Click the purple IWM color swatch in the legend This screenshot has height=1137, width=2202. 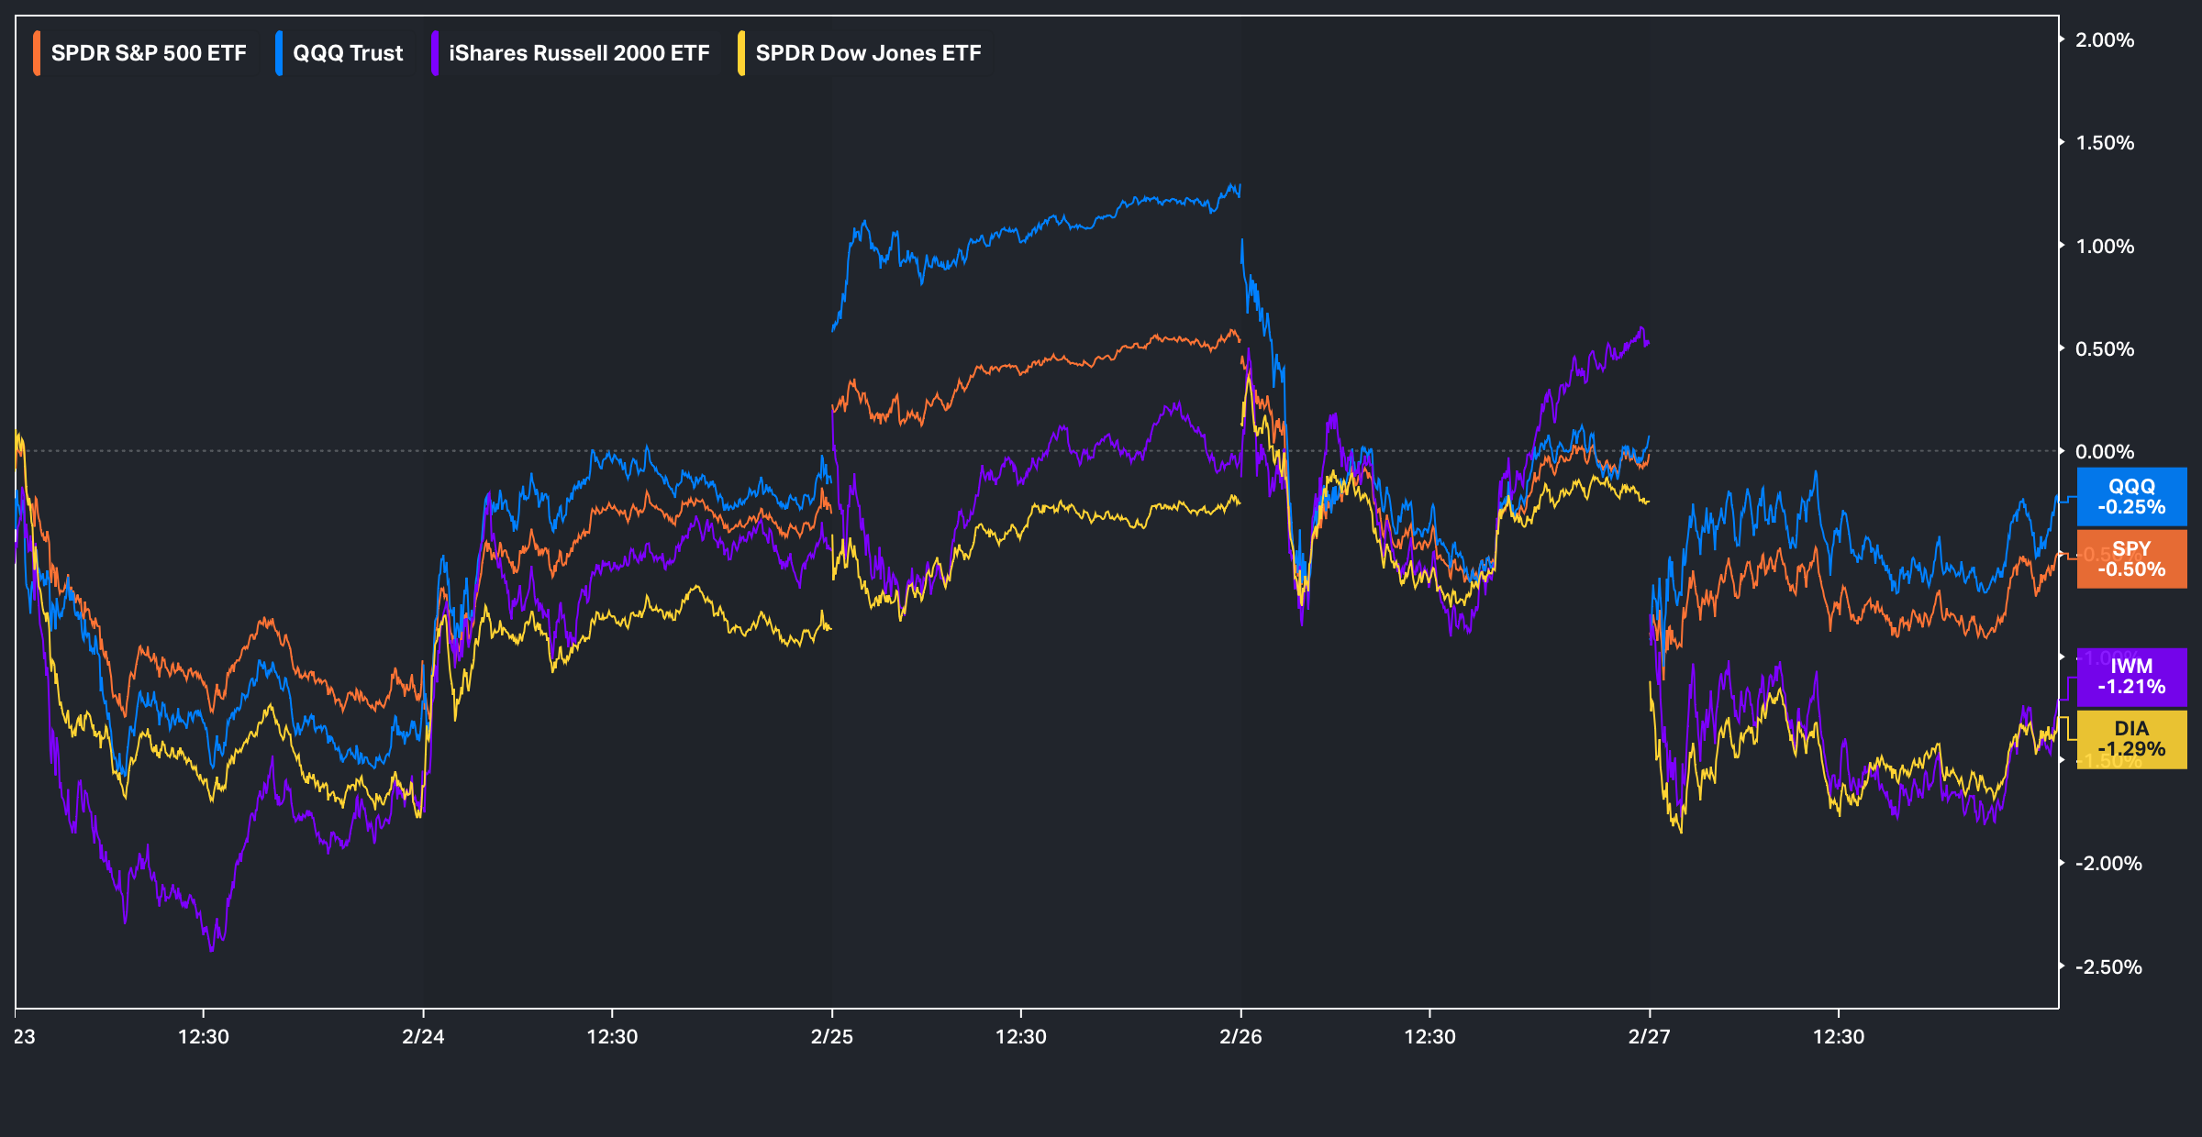pos(435,53)
